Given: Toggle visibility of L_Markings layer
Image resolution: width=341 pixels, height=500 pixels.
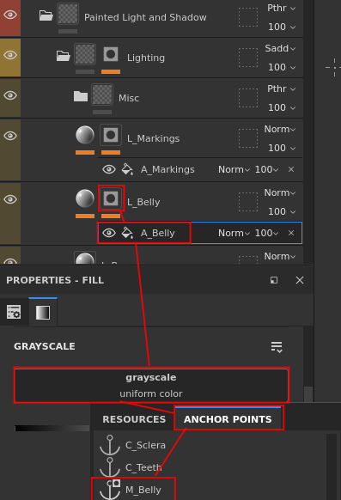Looking at the screenshot, I should click(x=10, y=136).
